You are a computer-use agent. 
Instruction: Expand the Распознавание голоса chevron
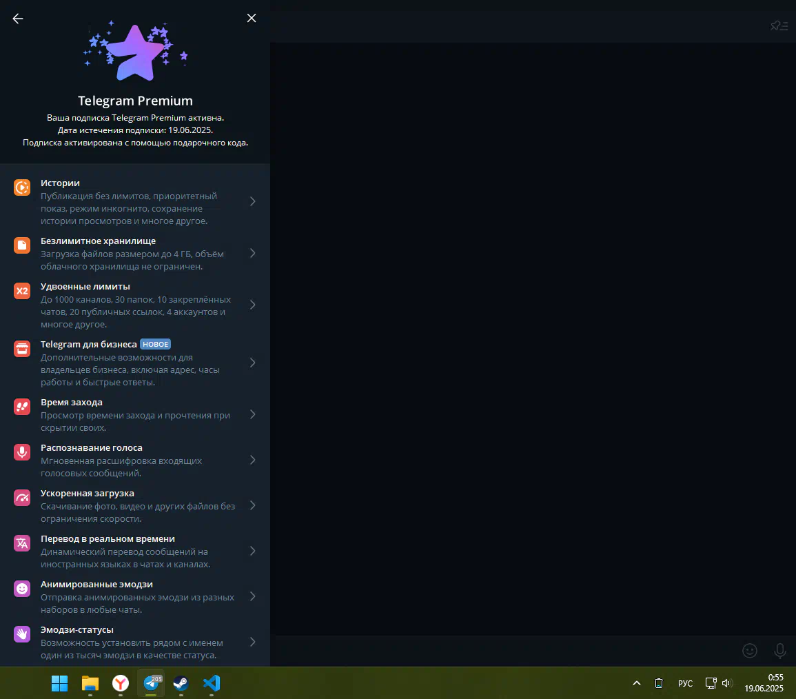click(x=253, y=460)
